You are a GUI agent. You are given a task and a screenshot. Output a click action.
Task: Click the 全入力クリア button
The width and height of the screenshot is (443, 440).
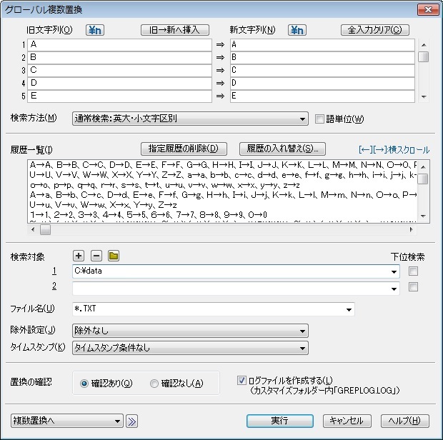(x=375, y=30)
